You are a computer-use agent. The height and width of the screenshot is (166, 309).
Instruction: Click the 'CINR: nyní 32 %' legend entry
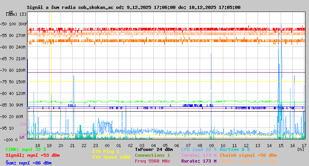[x=26, y=149]
